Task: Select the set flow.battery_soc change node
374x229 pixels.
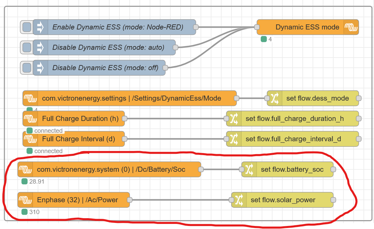Action: point(287,169)
